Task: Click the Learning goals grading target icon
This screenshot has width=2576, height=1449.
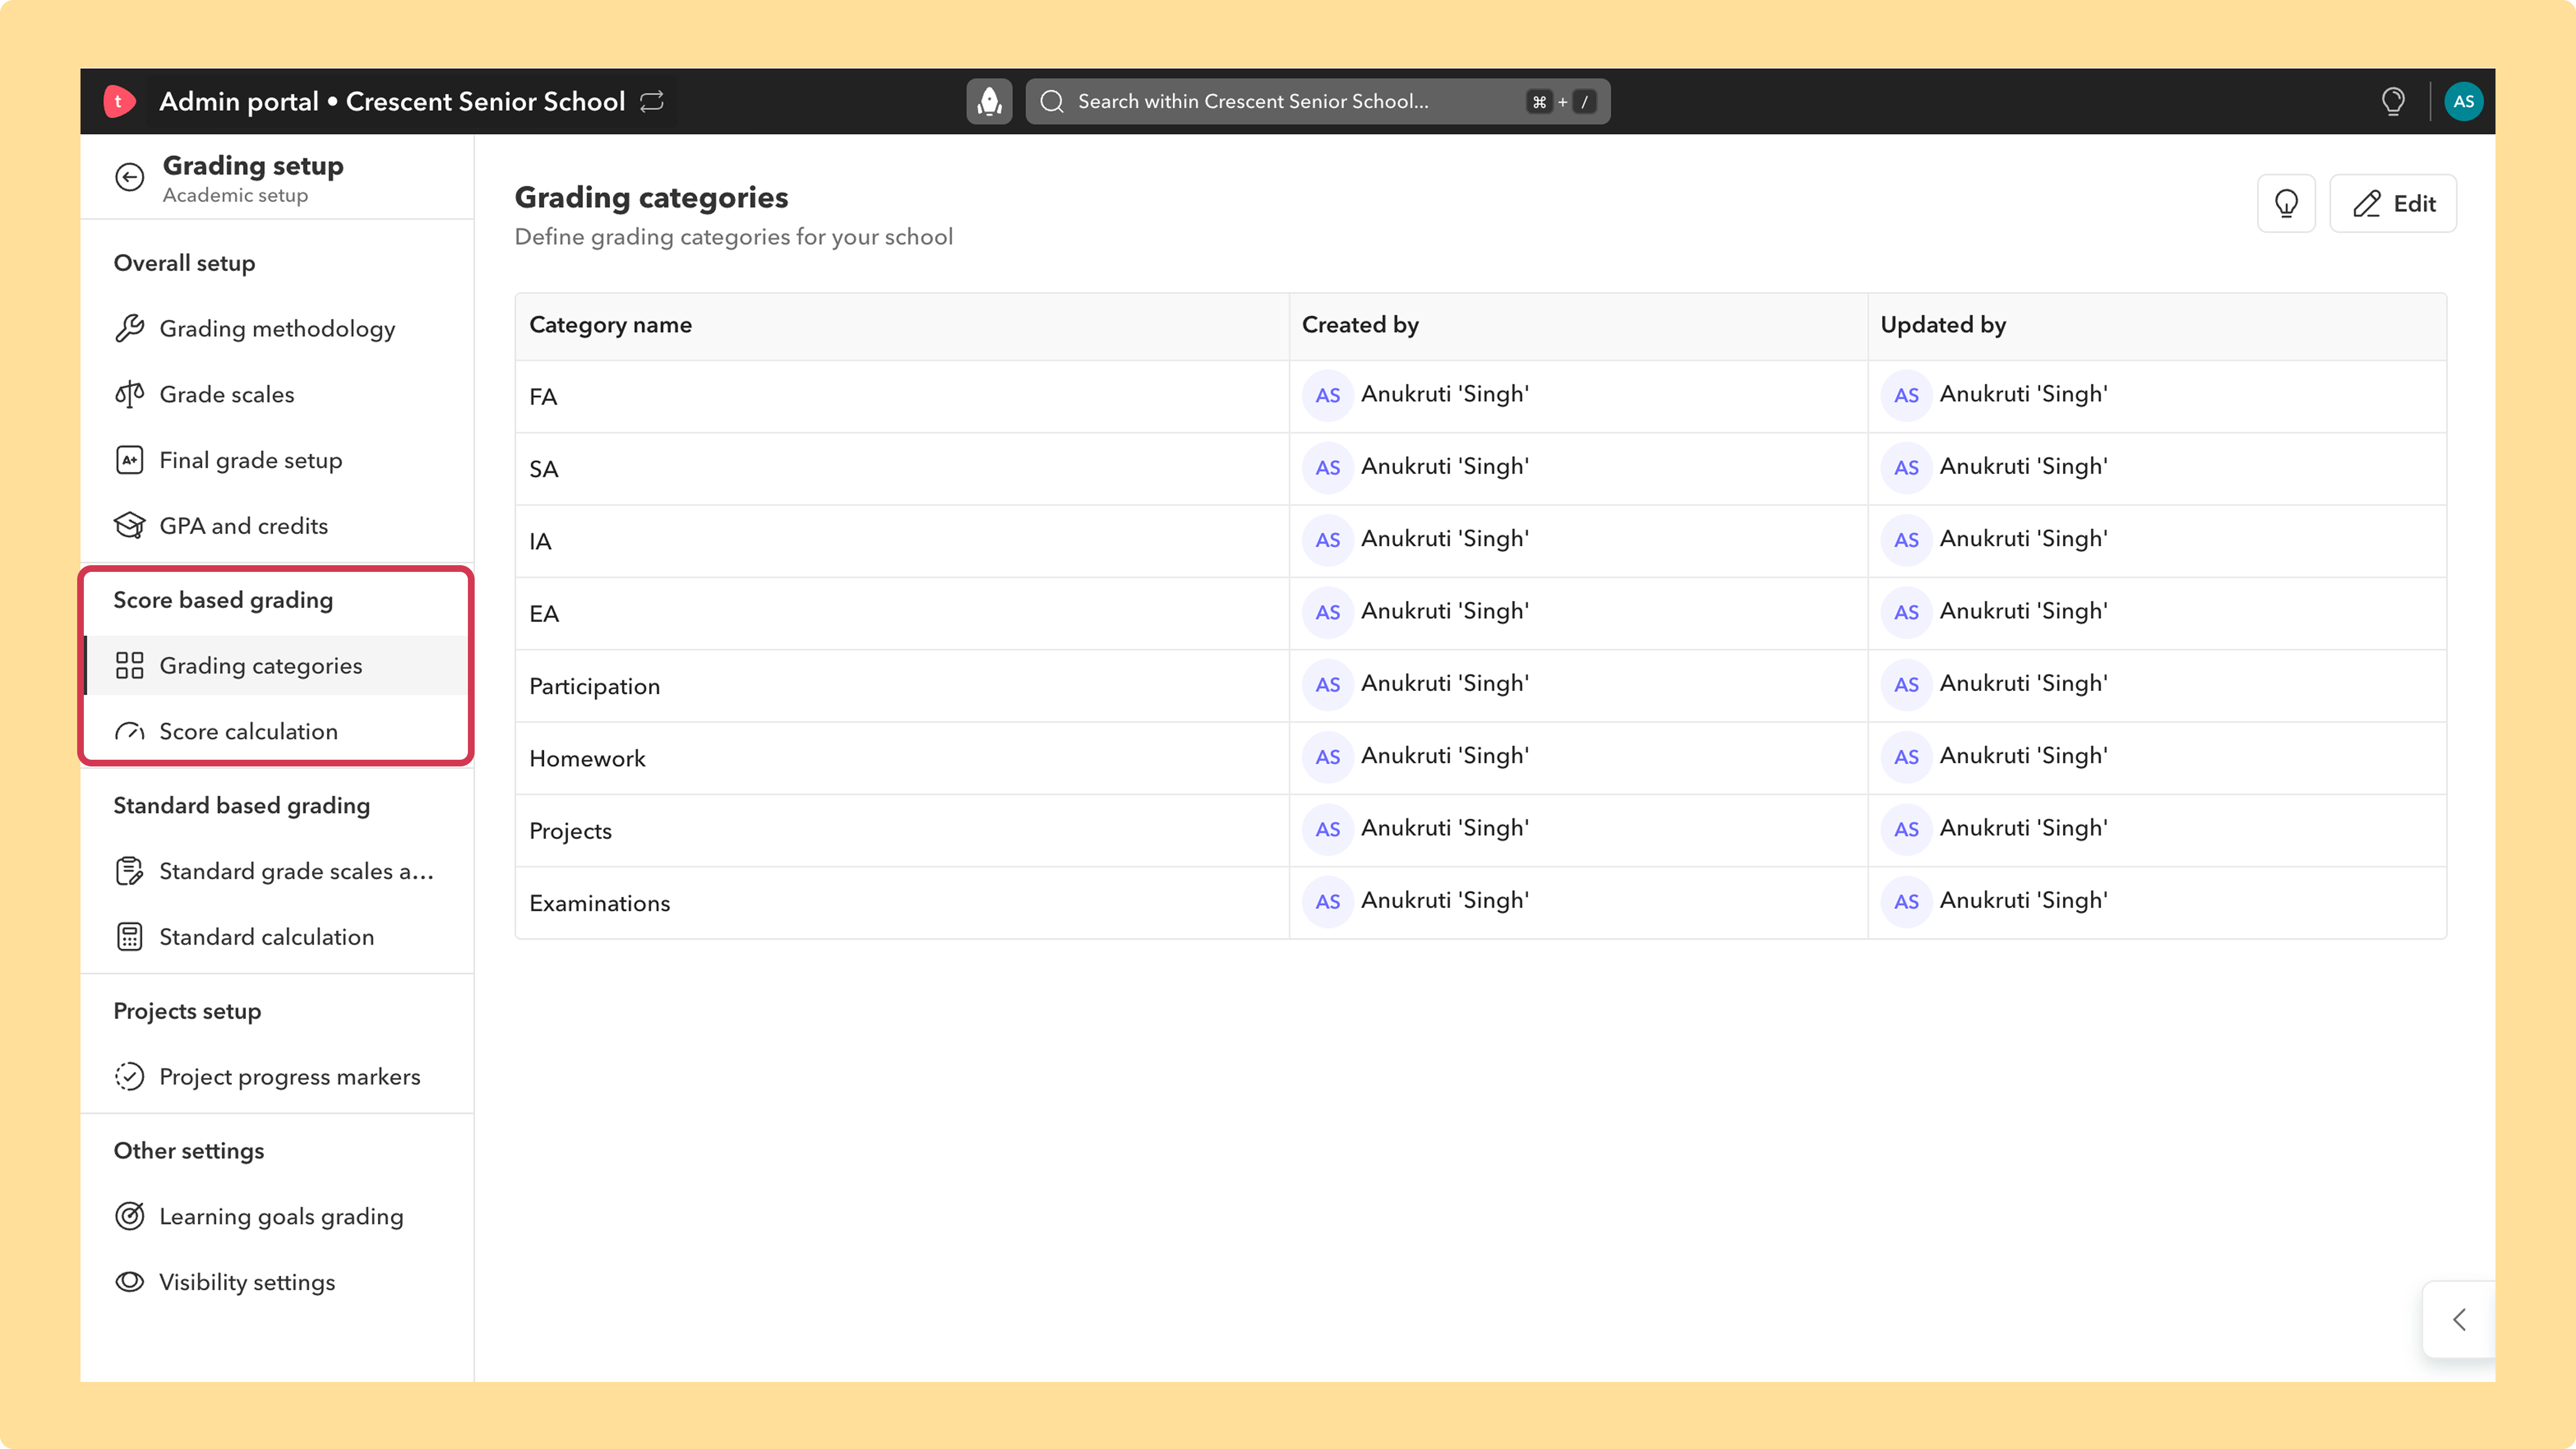Action: 130,1216
